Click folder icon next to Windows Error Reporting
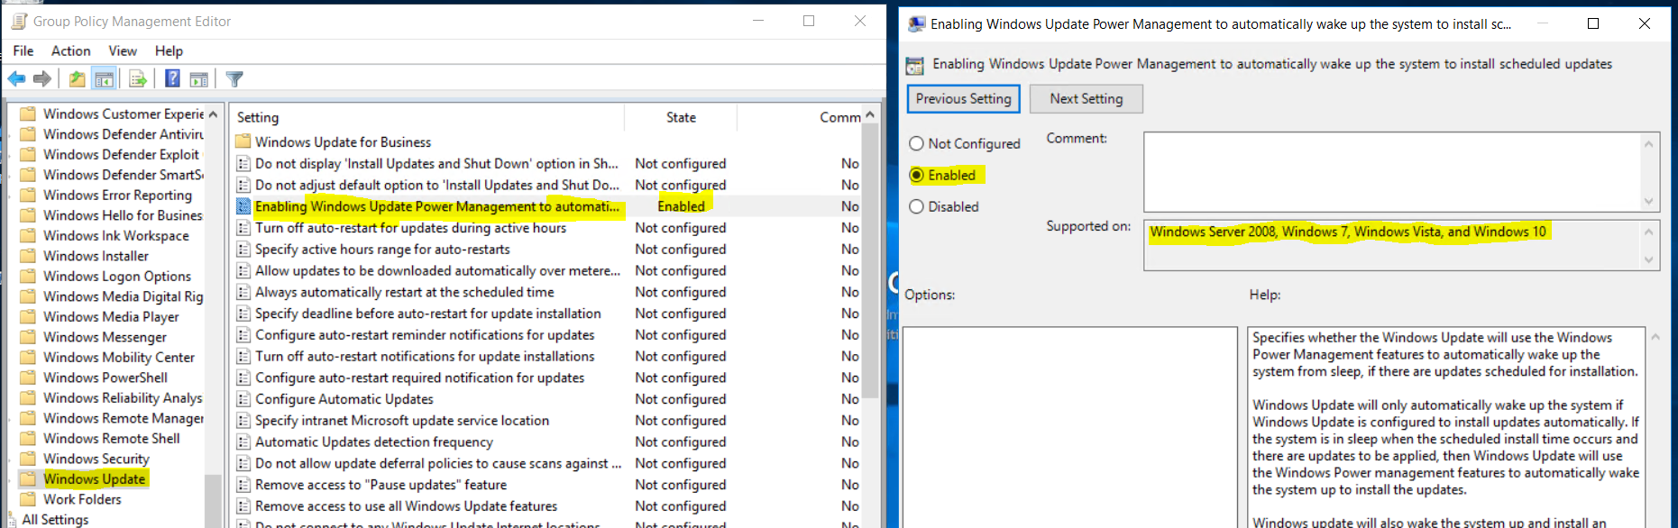 click(28, 195)
